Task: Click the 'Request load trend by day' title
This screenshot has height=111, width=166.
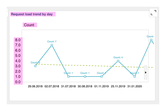Action: pos(32,14)
